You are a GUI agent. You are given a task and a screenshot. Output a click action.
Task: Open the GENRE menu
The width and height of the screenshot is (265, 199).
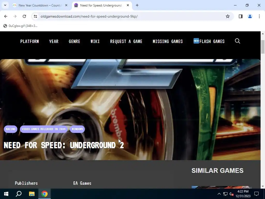(x=74, y=41)
